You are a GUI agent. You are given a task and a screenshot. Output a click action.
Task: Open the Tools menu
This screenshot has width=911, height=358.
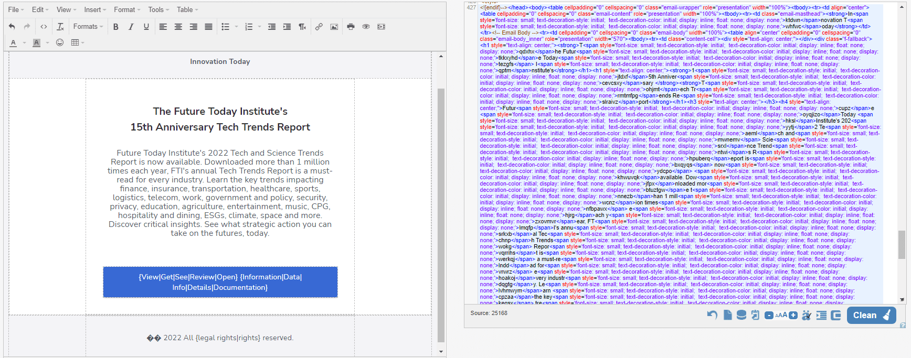click(x=158, y=9)
